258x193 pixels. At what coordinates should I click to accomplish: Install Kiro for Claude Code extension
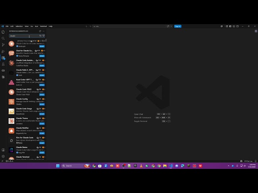tap(42, 143)
